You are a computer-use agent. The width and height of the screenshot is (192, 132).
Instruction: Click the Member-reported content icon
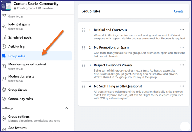coord(4,66)
